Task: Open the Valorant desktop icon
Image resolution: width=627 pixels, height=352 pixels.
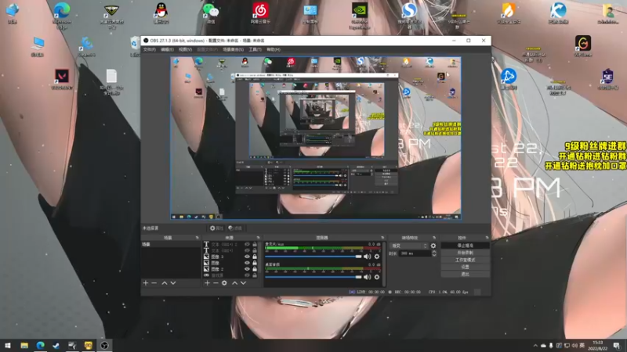Action: pyautogui.click(x=62, y=79)
